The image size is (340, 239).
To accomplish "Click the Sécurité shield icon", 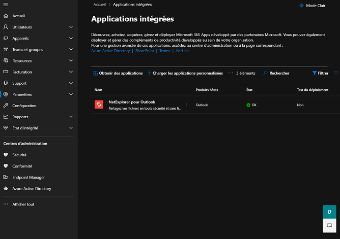I will (x=6, y=155).
